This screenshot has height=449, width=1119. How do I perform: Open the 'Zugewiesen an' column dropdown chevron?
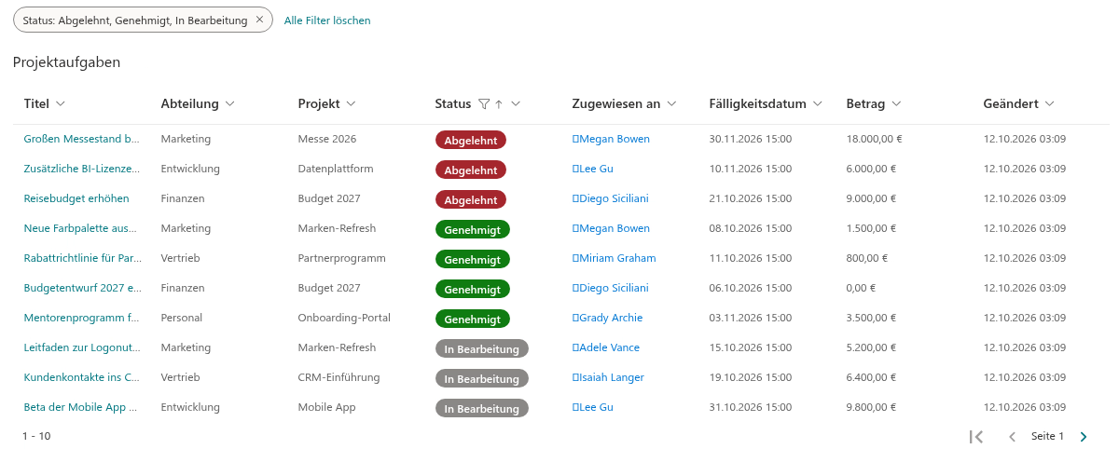(671, 103)
